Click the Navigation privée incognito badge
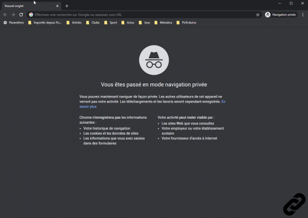The width and height of the screenshot is (308, 218). point(281,15)
